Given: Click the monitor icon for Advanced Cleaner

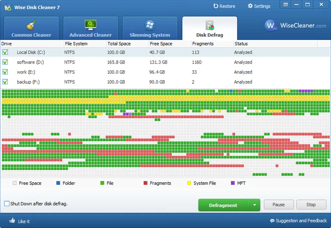Looking at the screenshot, I should tap(90, 25).
